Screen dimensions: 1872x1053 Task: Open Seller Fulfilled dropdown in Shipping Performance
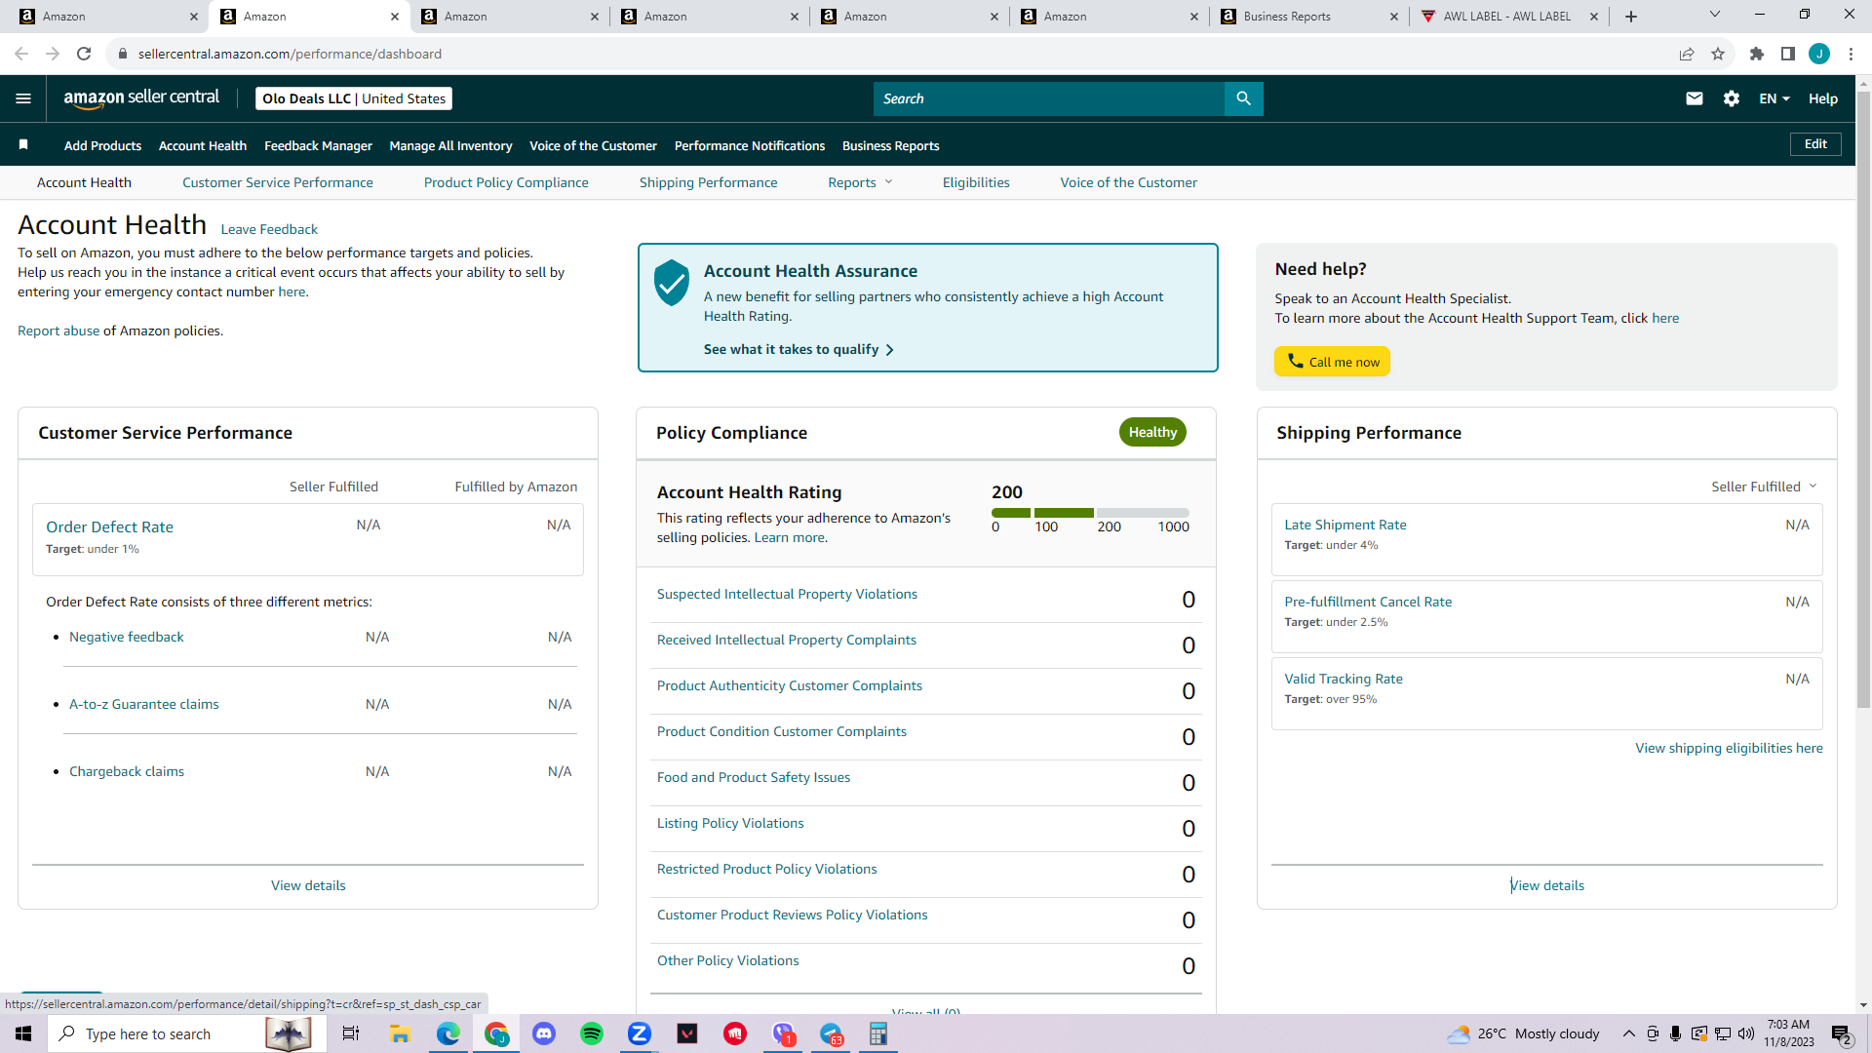click(x=1764, y=487)
